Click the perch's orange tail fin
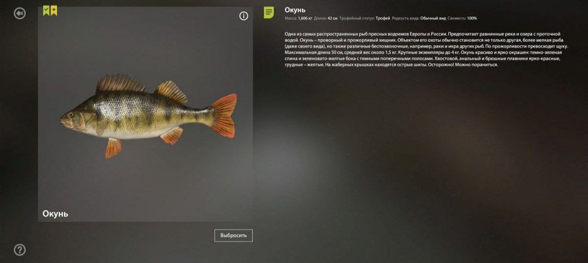This screenshot has width=588, height=263. coord(223,116)
